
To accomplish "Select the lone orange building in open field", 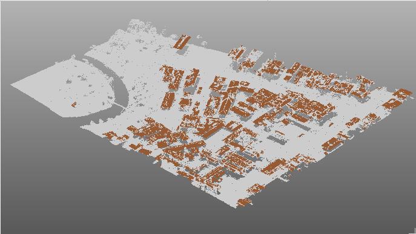I will 74,104.
